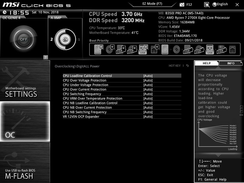Click the back arrow next to HOT KEY
This screenshot has width=244, height=183.
[187, 66]
